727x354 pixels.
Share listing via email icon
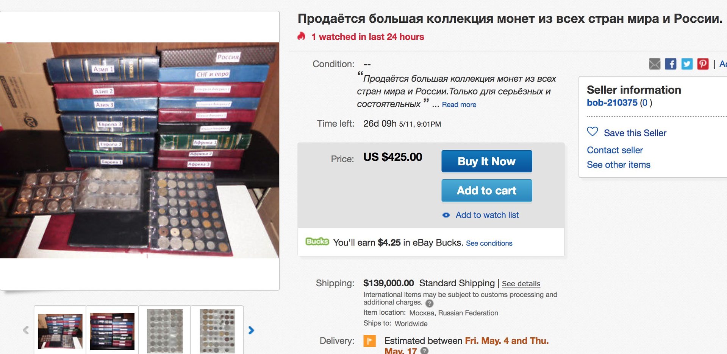click(x=654, y=64)
